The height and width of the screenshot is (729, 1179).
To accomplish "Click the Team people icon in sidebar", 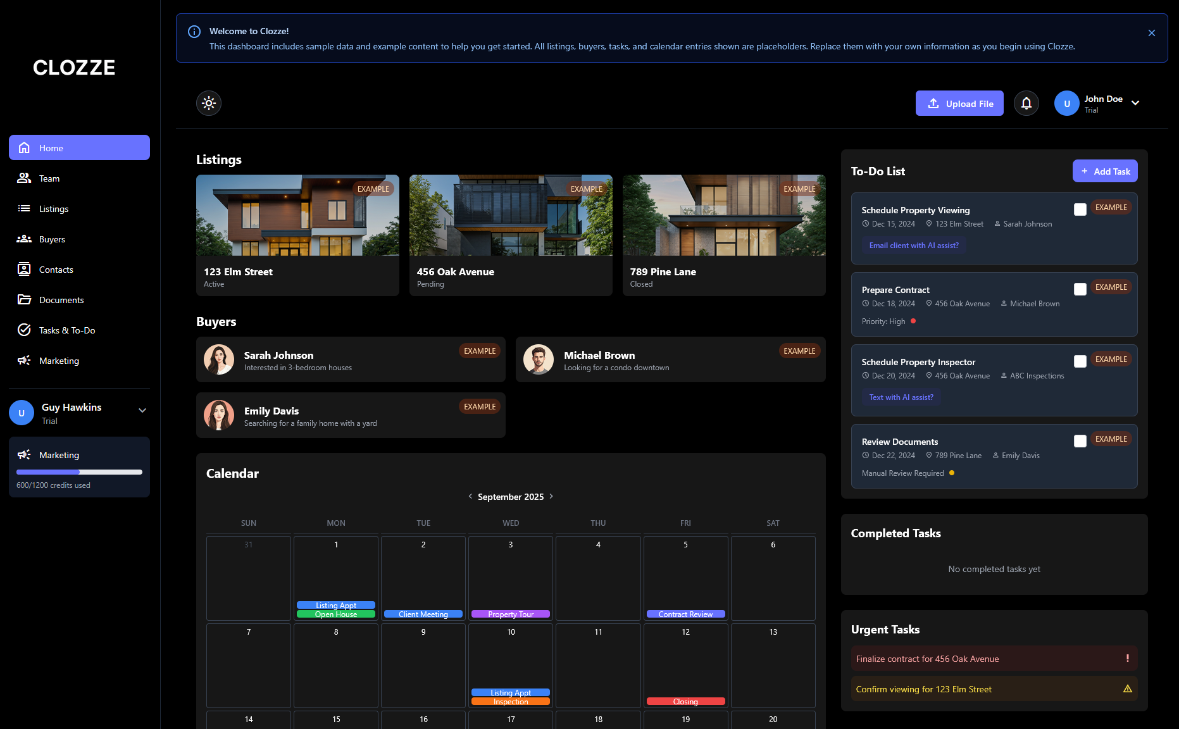I will 24,178.
